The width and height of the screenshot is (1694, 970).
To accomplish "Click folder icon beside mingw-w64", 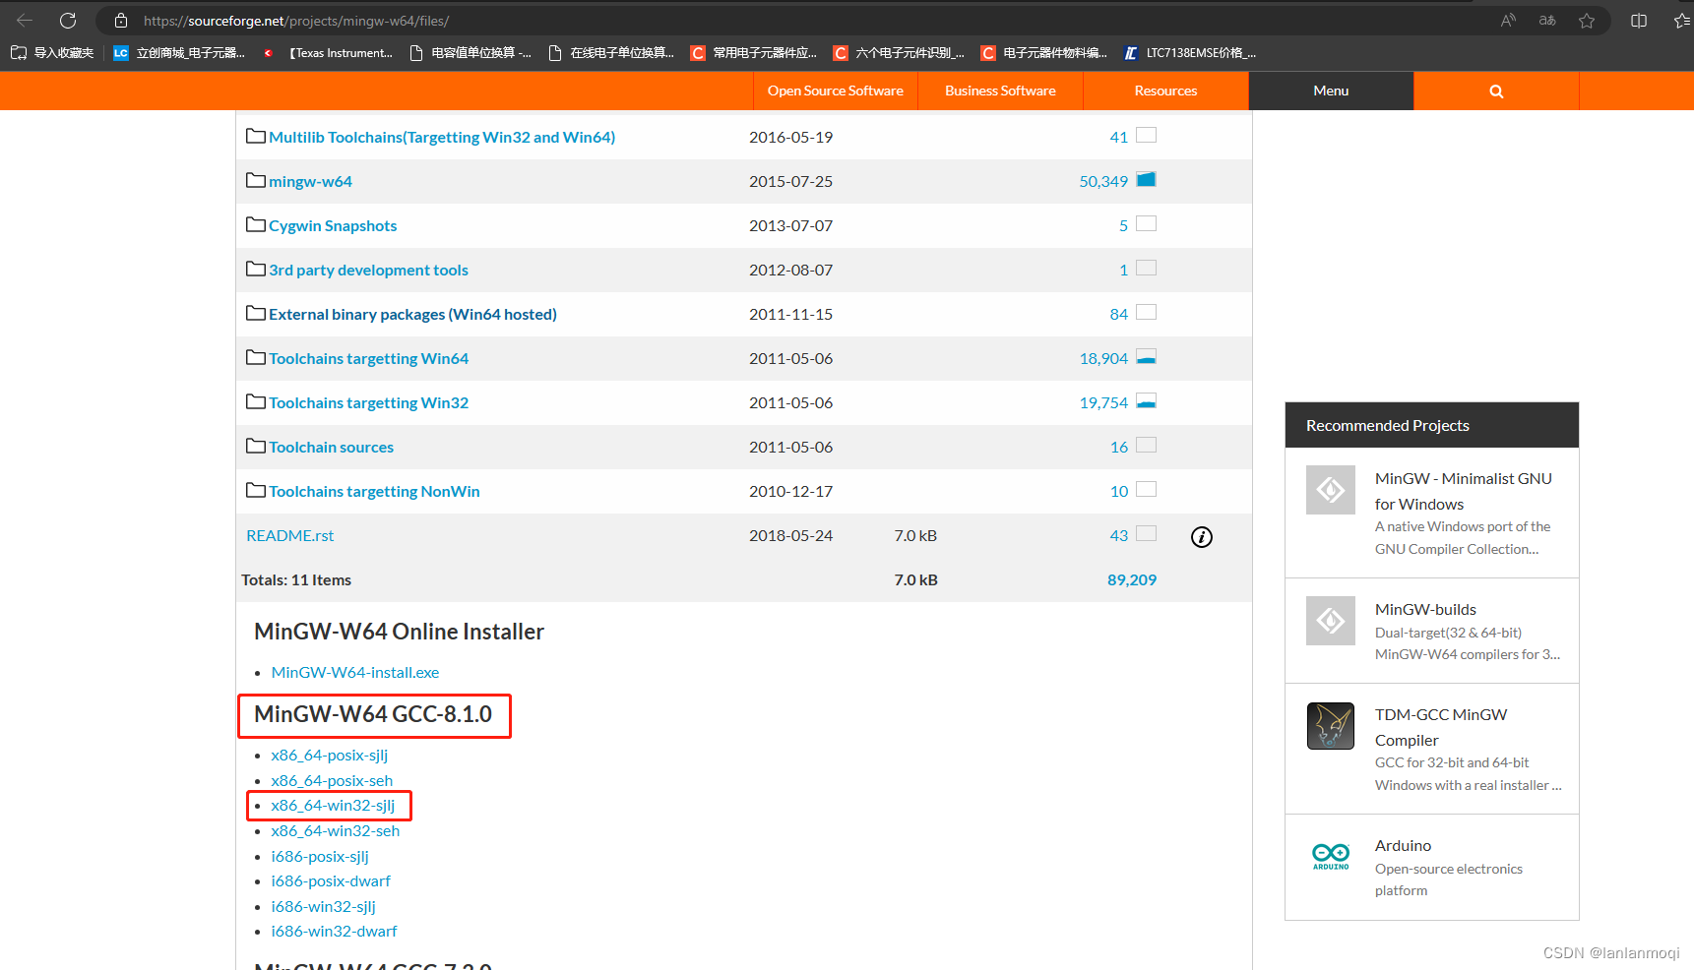I will click(256, 180).
